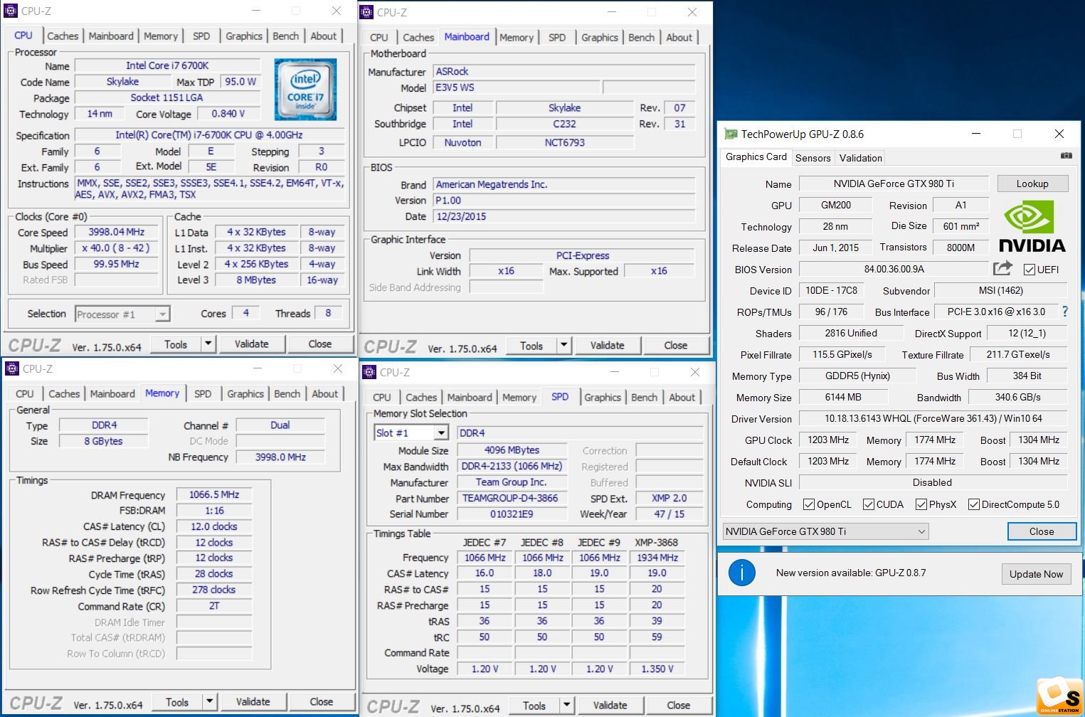Click CPU-Z app icon in CPU tab window
The image size is (1085, 717).
(x=11, y=11)
